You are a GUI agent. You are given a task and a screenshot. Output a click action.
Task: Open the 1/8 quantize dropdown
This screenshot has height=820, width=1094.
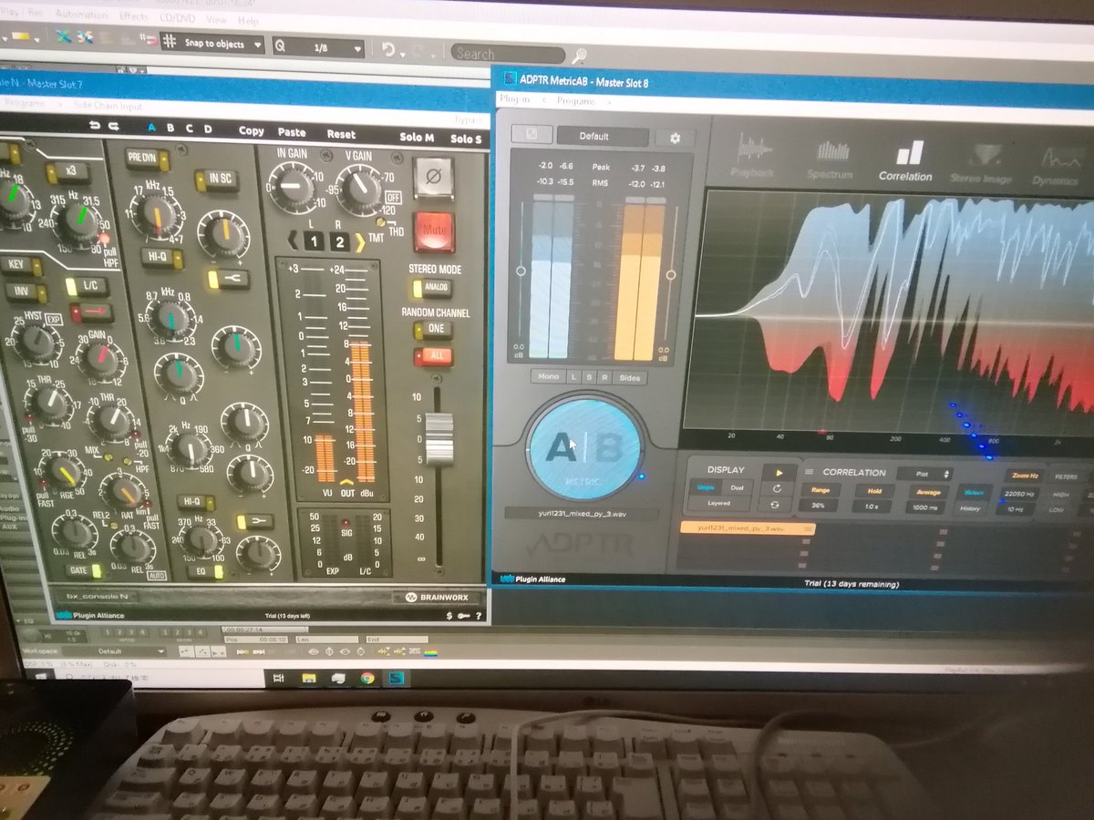318,47
